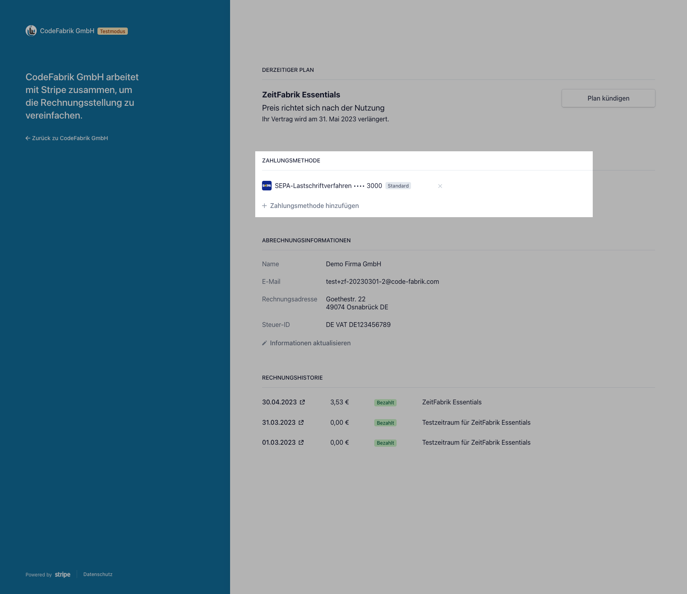The height and width of the screenshot is (594, 687).
Task: Click the ABRECHNUNGSINFORMATIONEN heading
Action: coord(306,240)
